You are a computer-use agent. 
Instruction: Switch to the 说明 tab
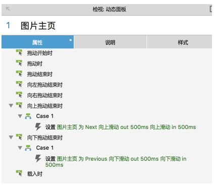coord(110,42)
